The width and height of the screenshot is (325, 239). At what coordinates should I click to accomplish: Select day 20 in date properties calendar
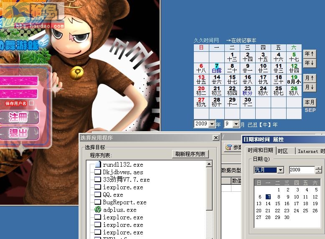click(x=259, y=211)
